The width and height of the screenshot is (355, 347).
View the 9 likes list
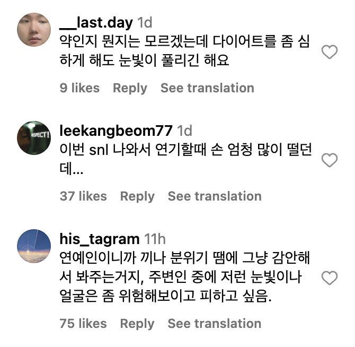(x=79, y=88)
